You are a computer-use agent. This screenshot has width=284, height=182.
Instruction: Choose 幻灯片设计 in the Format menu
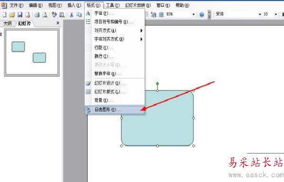click(115, 83)
